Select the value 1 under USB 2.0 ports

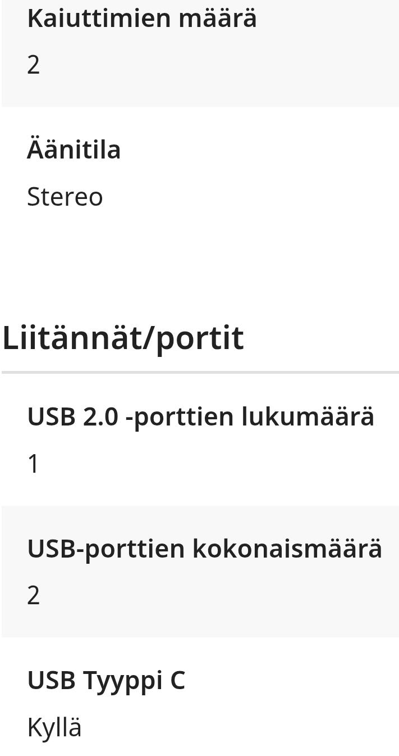[34, 464]
